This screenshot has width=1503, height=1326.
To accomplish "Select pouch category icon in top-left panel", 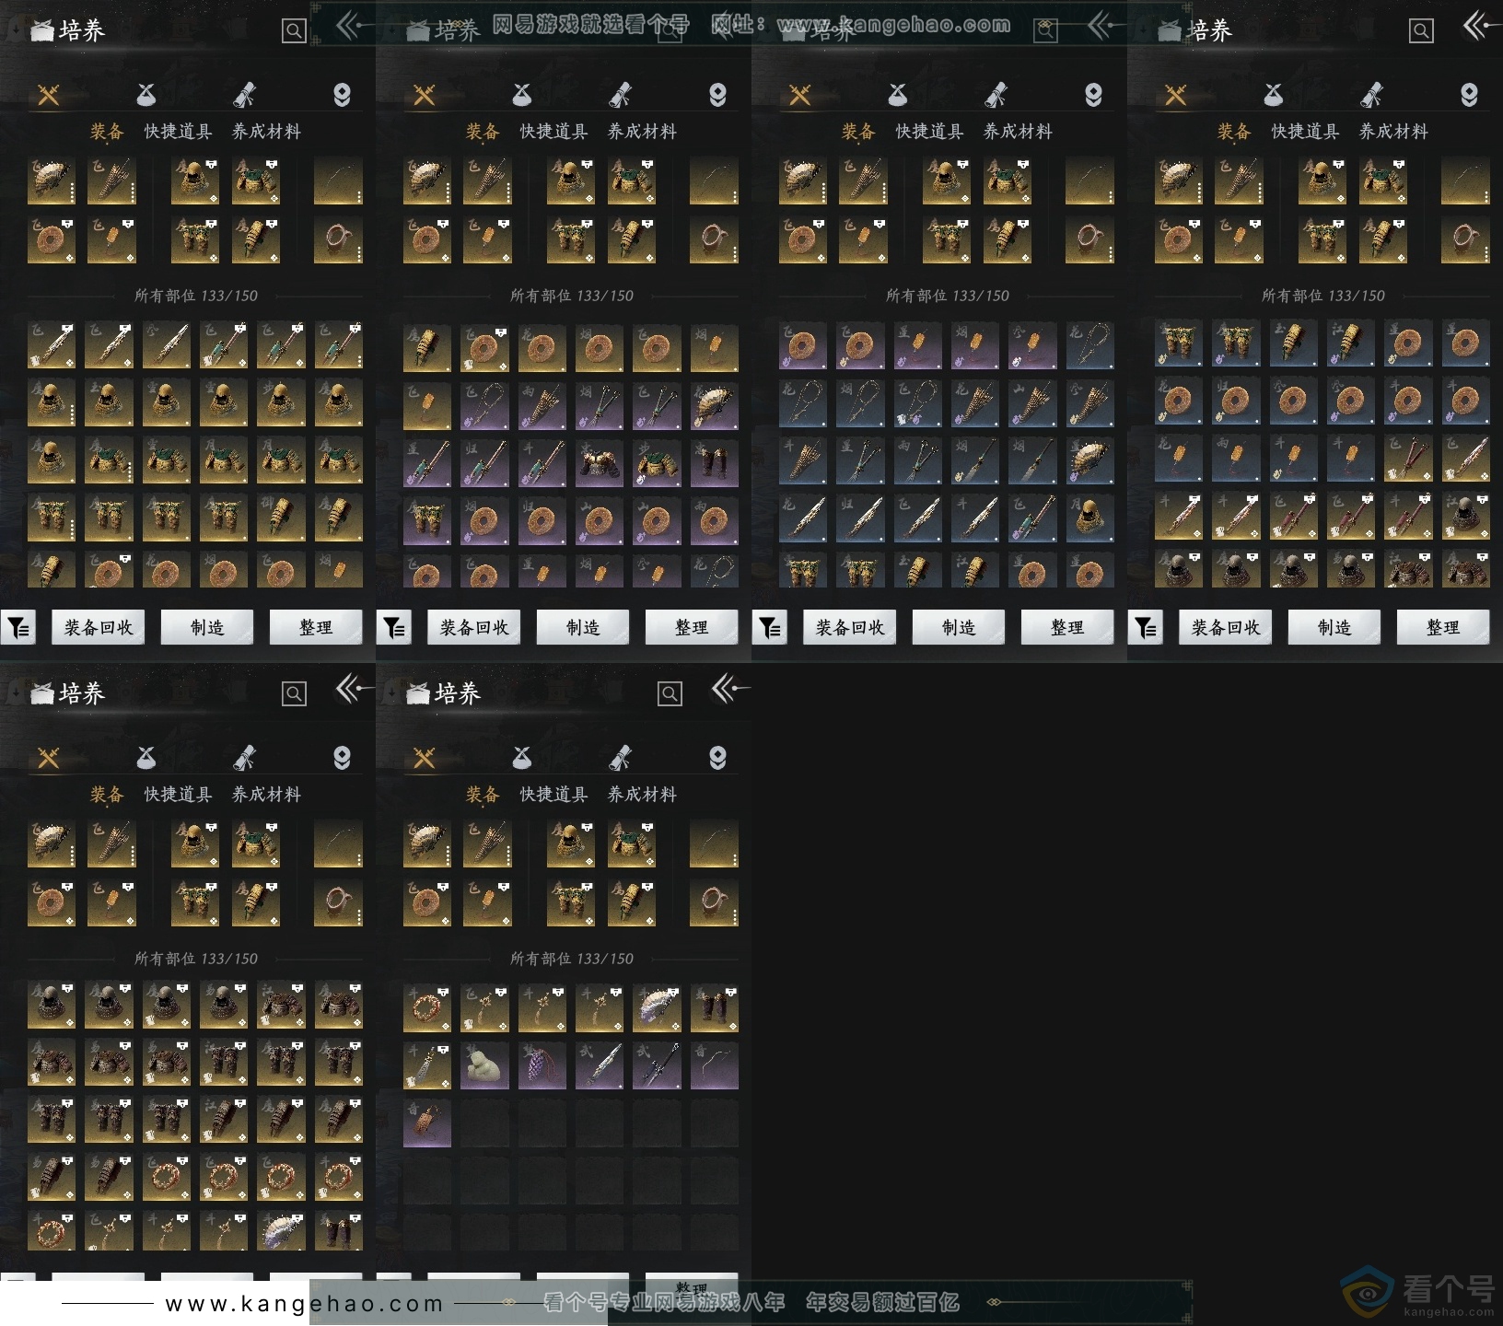I will coord(146,95).
